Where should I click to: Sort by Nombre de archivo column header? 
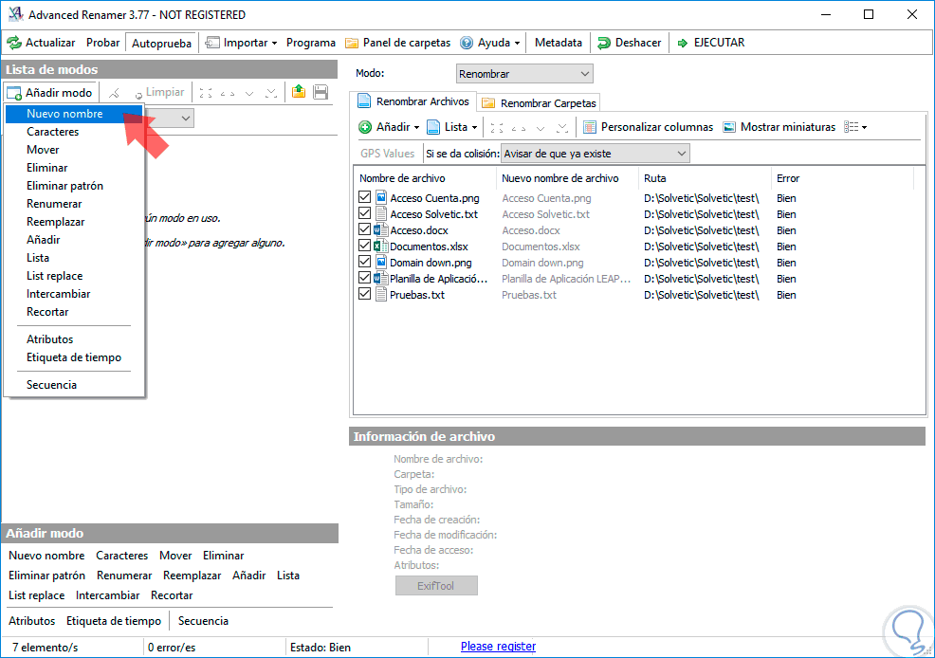(x=425, y=178)
